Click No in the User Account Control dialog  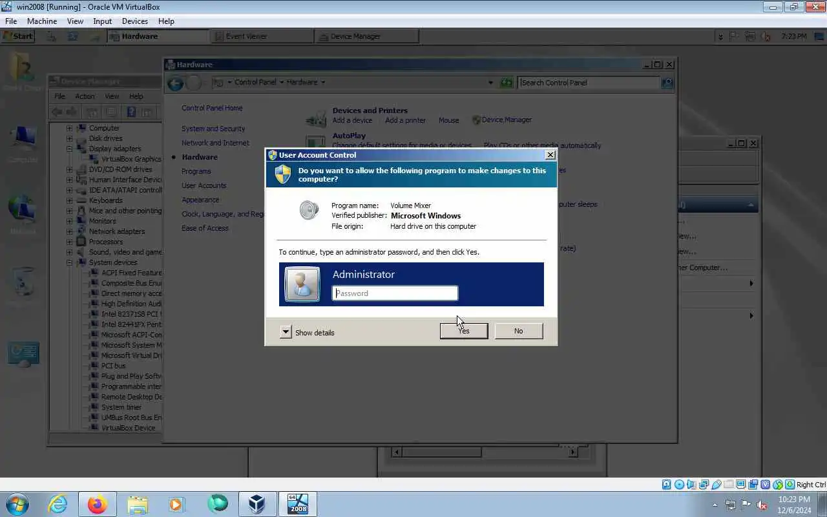(x=518, y=331)
